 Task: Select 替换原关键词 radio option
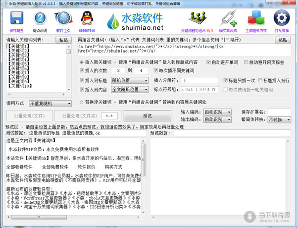pos(82,102)
